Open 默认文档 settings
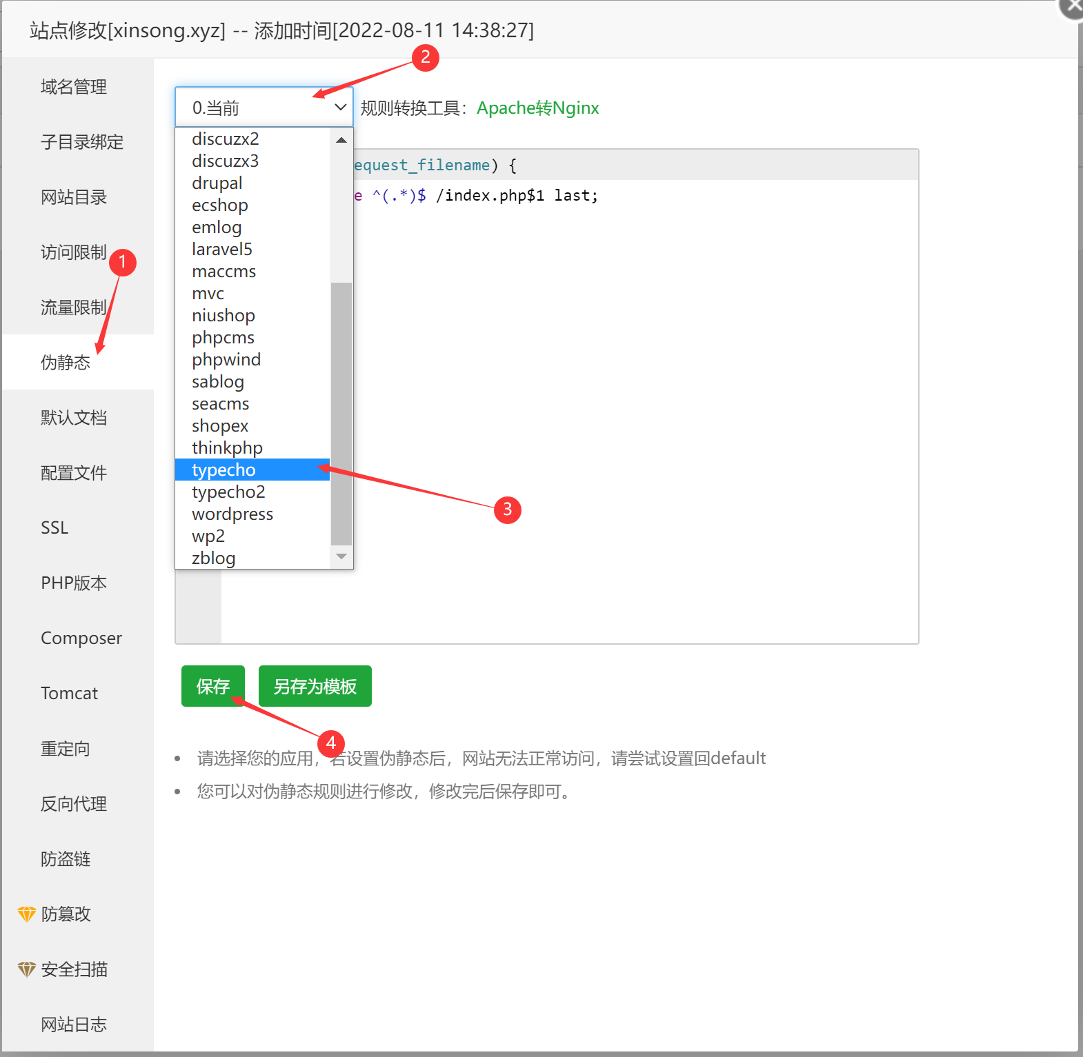1083x1057 pixels. [74, 418]
